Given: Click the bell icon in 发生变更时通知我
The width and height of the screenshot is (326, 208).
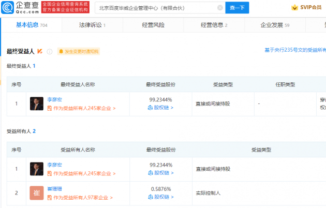Looking at the screenshot, I should click(61, 51).
